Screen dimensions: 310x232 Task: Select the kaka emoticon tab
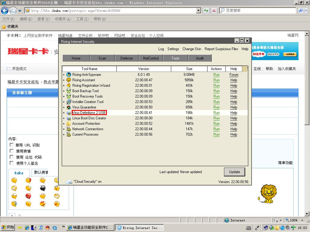click(x=19, y=173)
